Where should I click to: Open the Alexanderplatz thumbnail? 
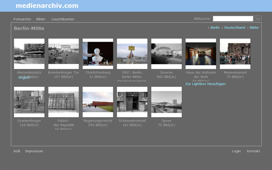(29, 54)
